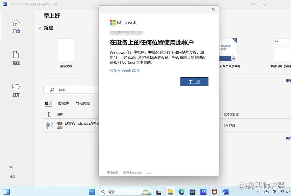Expand hidden taskbar icons arrow
The width and height of the screenshot is (291, 196).
point(259,192)
